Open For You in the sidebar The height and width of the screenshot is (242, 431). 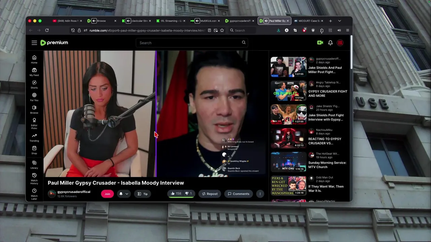tap(34, 97)
